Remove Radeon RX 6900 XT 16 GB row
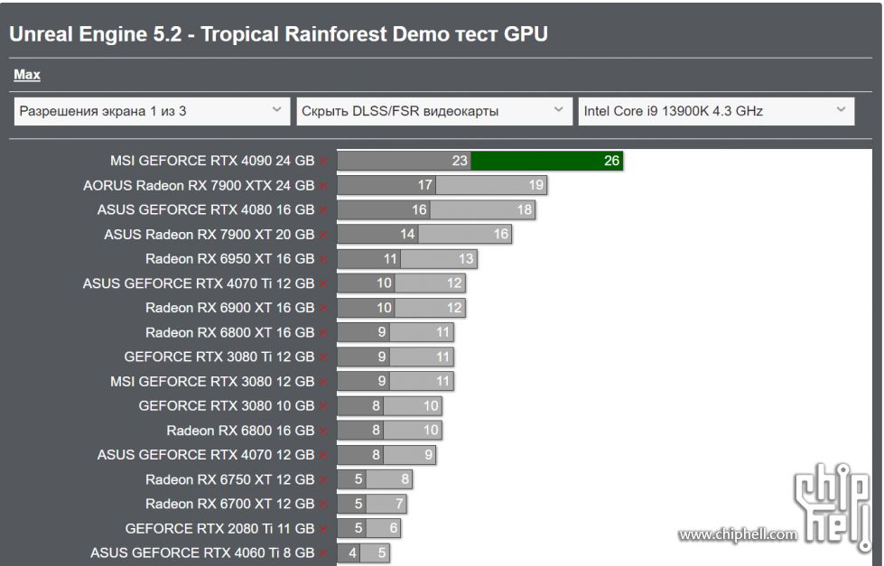The image size is (884, 566). pos(323,309)
